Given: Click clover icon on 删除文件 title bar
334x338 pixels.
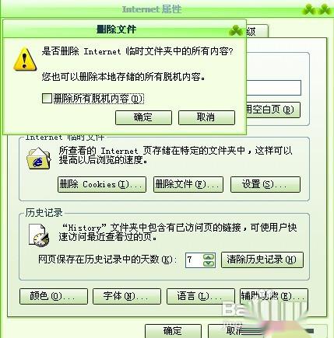Looking at the screenshot, I should [236, 30].
